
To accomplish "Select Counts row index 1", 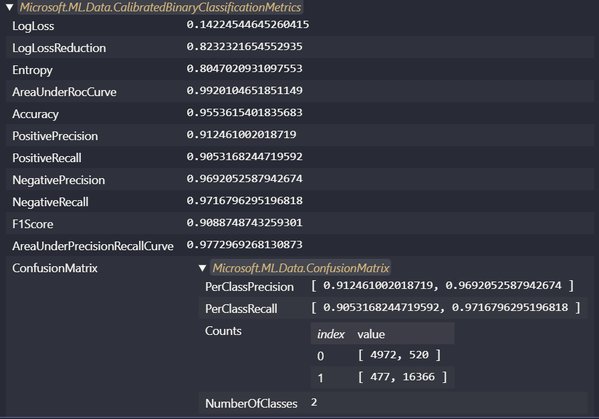I will tap(320, 378).
